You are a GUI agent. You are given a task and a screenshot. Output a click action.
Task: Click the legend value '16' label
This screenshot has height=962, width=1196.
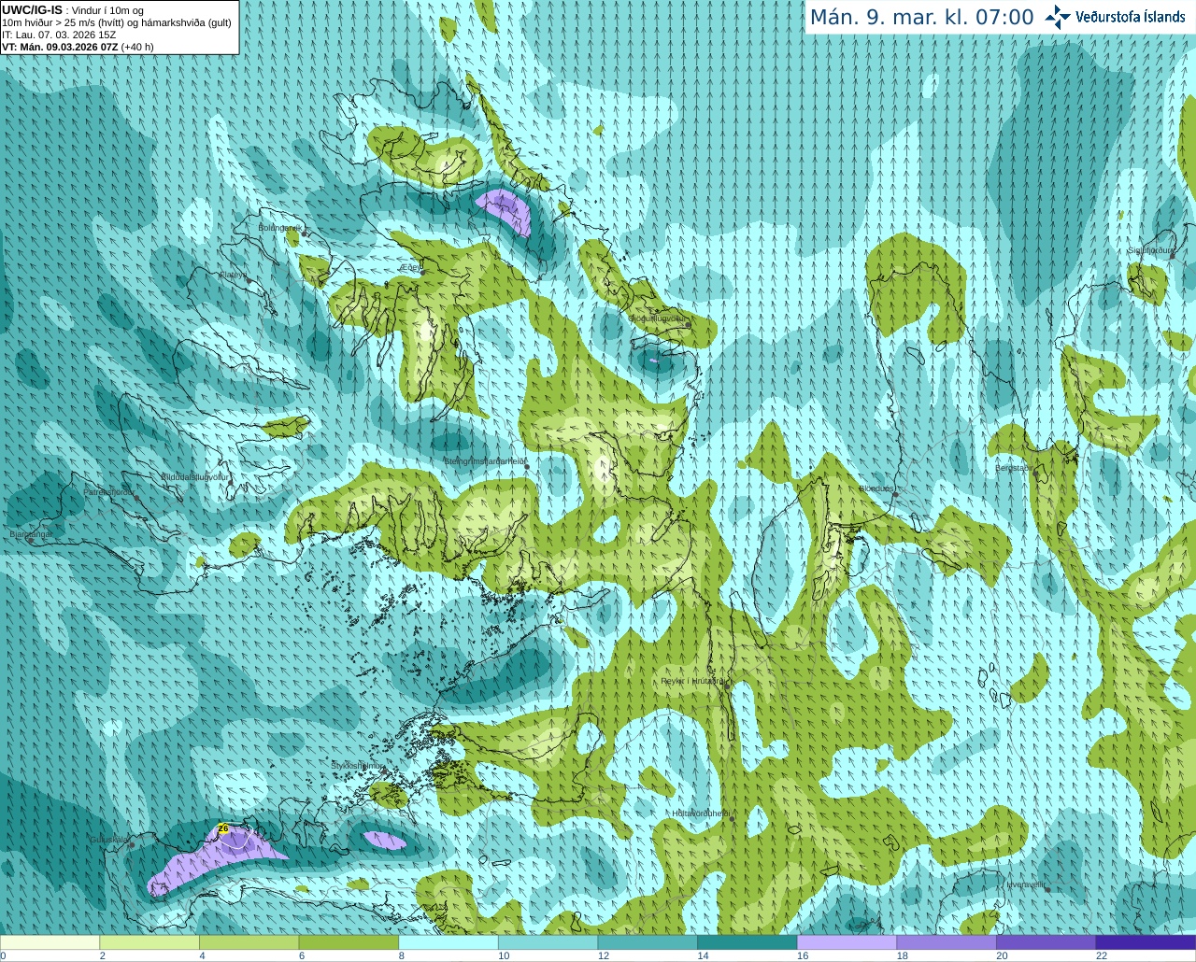coord(803,955)
